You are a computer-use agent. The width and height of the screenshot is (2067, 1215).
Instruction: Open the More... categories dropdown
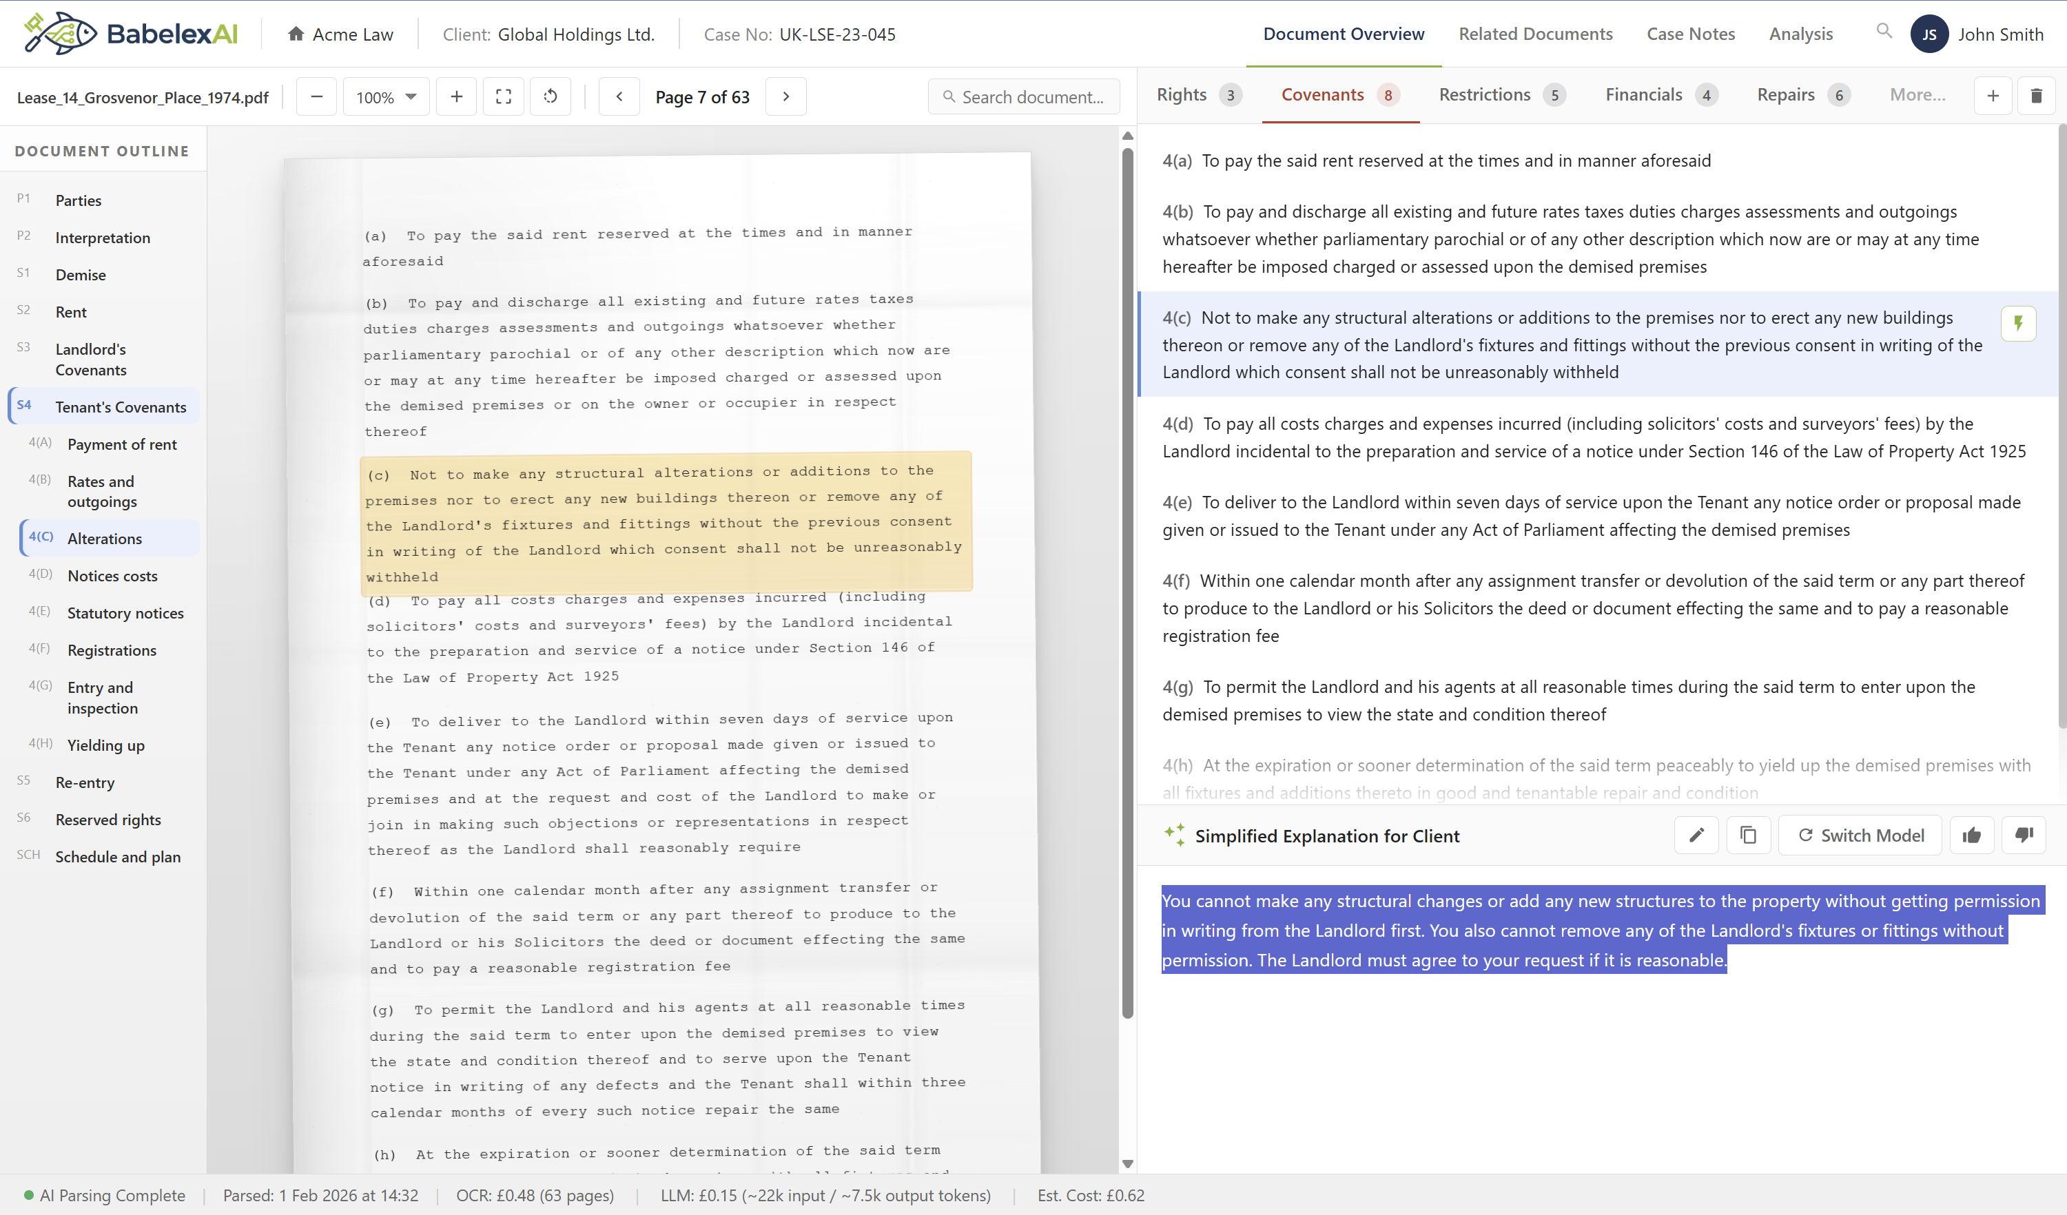coord(1917,95)
